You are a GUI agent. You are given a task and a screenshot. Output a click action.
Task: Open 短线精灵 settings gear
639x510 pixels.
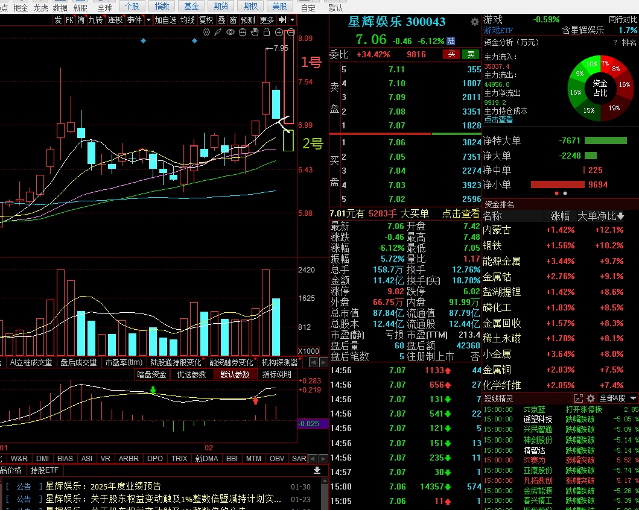pyautogui.click(x=591, y=398)
